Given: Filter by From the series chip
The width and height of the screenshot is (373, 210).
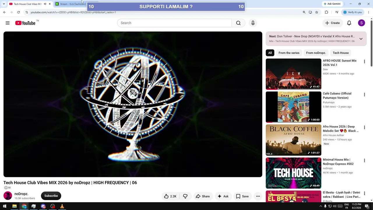Looking at the screenshot, I should click(x=289, y=53).
